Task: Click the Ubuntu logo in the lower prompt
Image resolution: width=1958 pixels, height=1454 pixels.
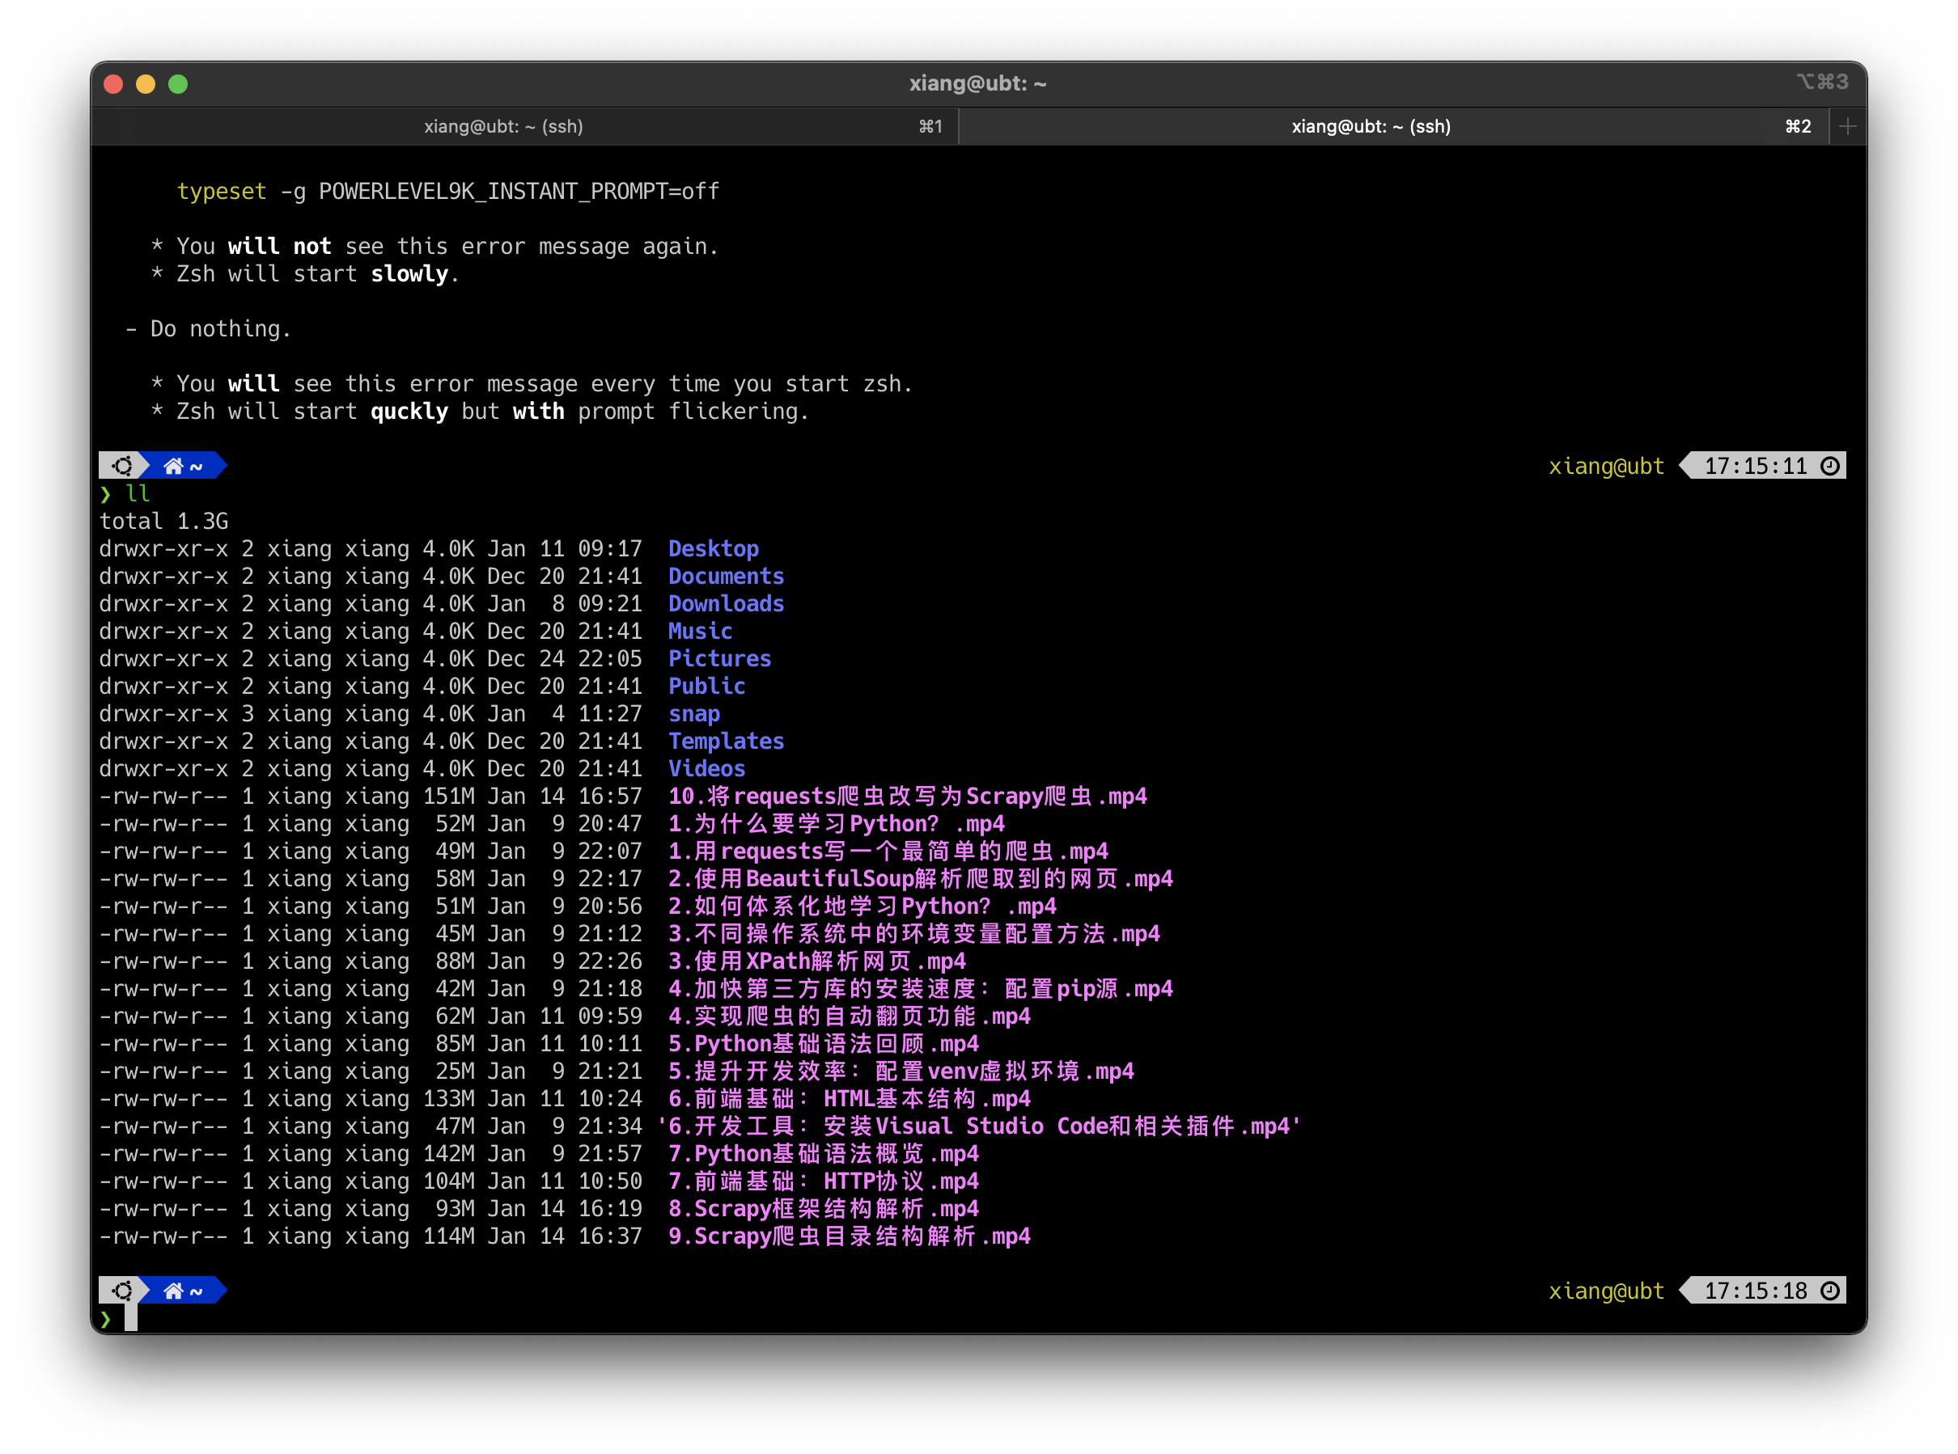Action: click(x=122, y=1291)
